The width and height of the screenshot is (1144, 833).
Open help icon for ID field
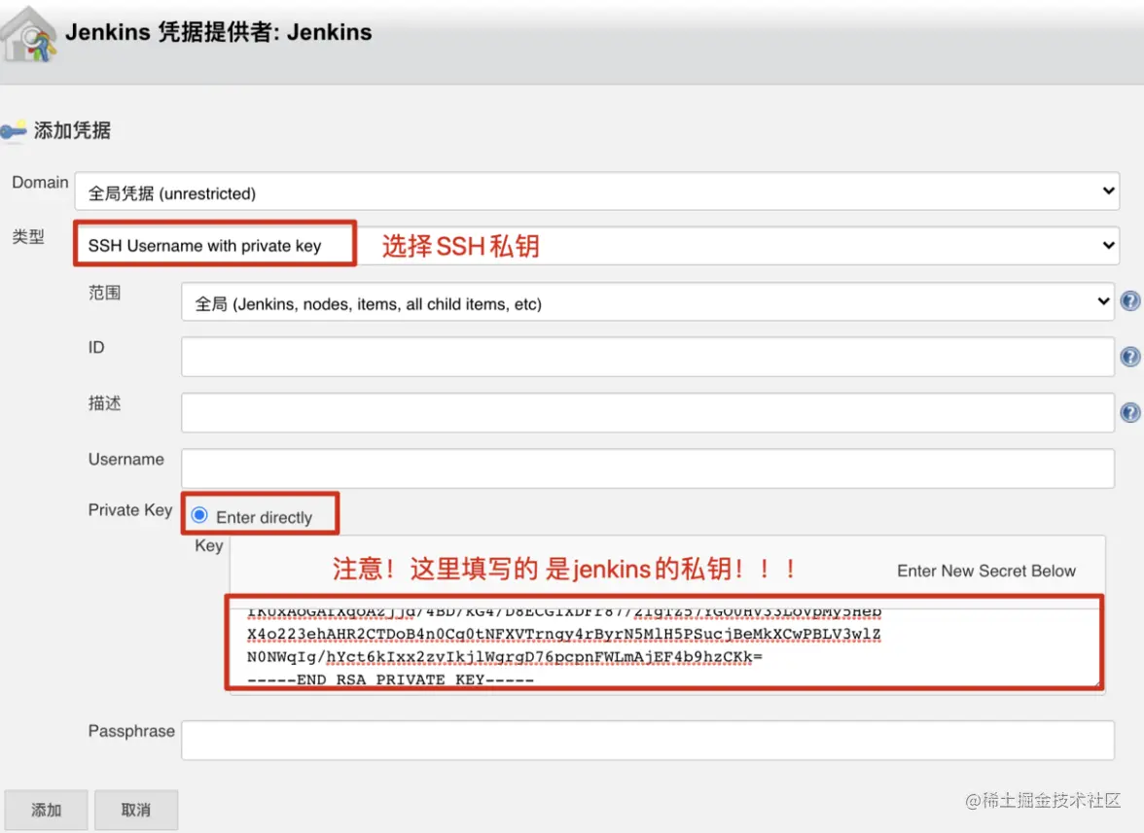coord(1129,357)
